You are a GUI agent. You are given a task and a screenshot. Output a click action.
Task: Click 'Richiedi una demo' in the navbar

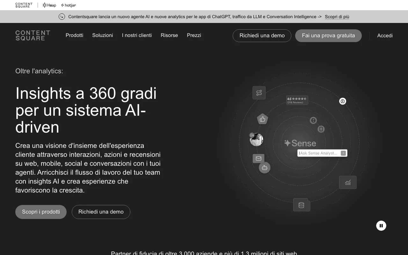click(x=262, y=36)
